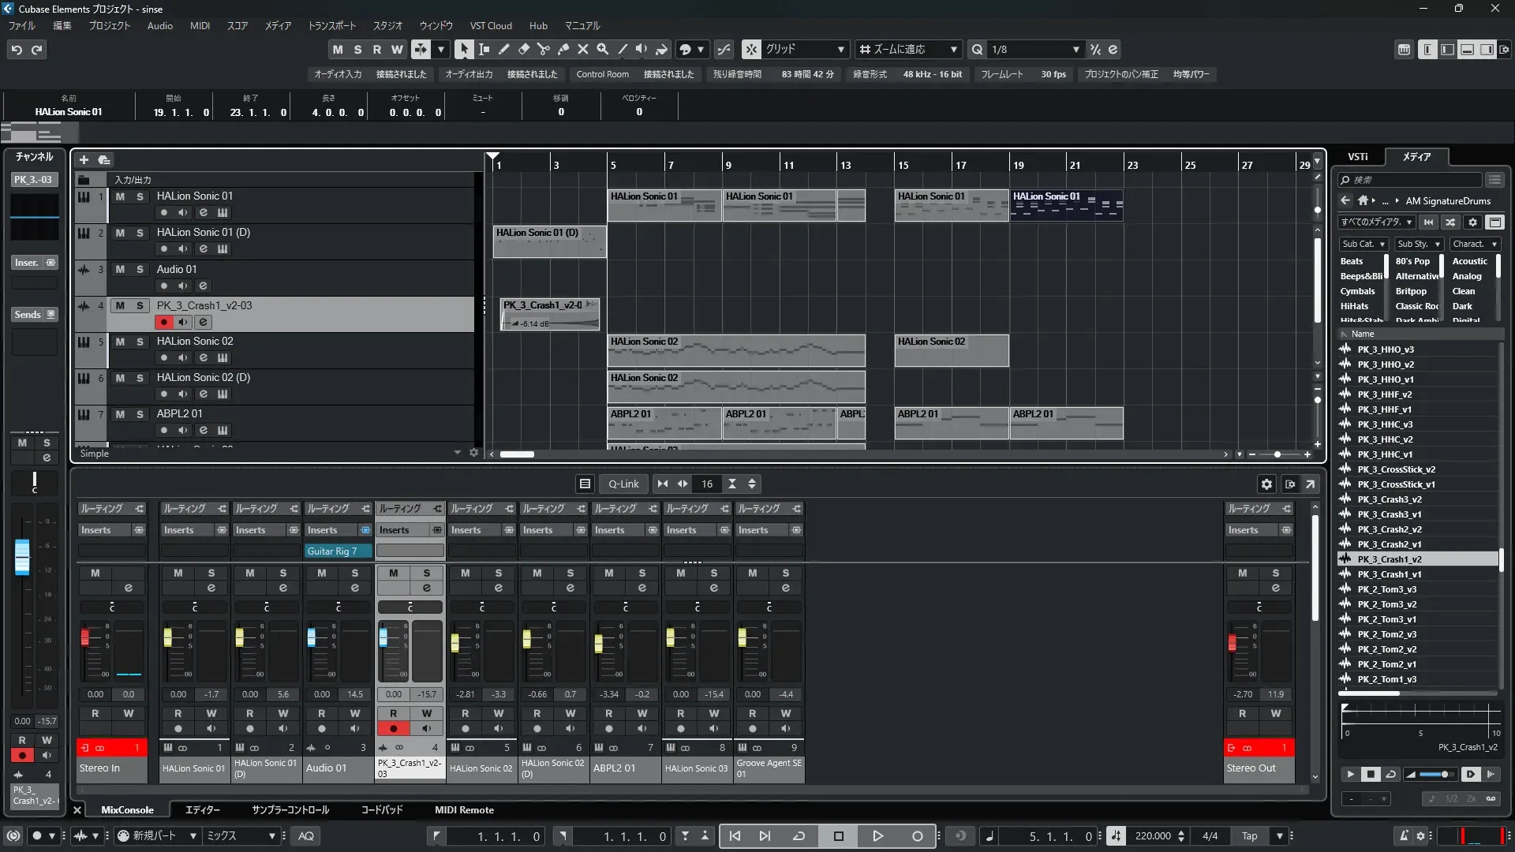Click the Q-Link button

pyautogui.click(x=623, y=484)
